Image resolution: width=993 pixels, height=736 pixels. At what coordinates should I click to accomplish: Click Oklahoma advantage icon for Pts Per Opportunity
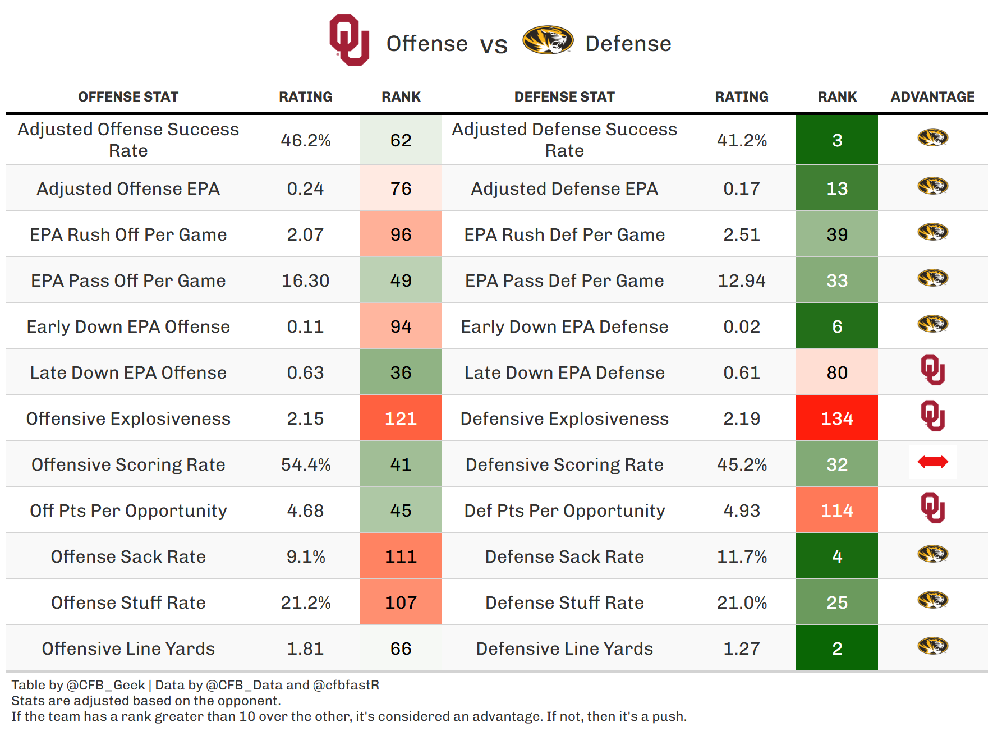pyautogui.click(x=932, y=508)
